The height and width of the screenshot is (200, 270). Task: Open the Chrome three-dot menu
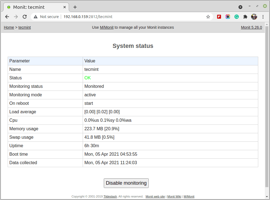click(263, 17)
